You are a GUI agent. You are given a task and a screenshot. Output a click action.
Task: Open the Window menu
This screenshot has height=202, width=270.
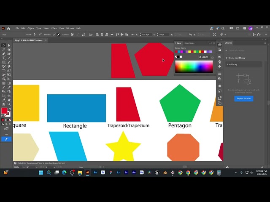pos(70,28)
